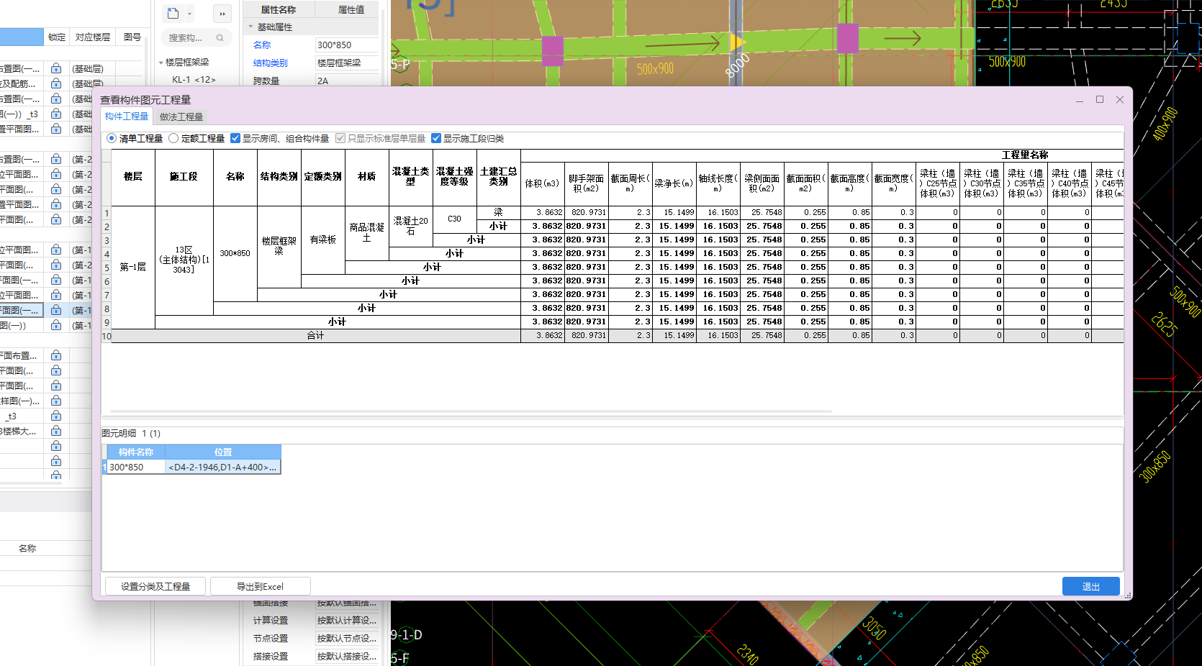Select the <D4-2-1946,D1-A+400> position cell
Screen dimensions: 1202x666
[x=223, y=467]
